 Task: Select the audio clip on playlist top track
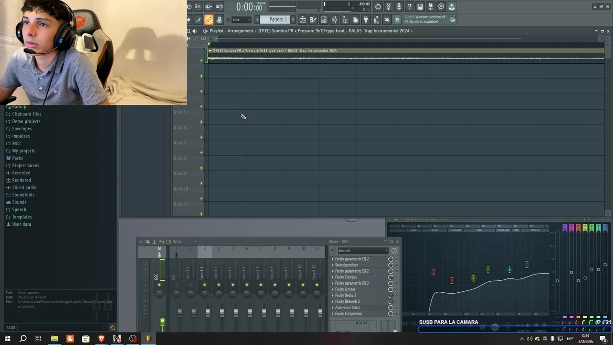(405, 55)
